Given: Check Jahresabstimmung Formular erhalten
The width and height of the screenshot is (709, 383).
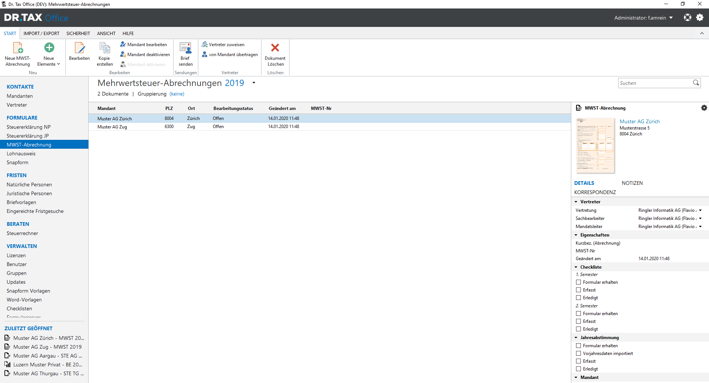Looking at the screenshot, I should click(579, 346).
